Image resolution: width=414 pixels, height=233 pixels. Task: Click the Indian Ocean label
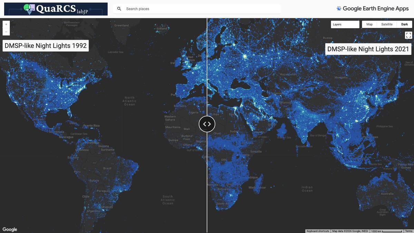(x=307, y=189)
